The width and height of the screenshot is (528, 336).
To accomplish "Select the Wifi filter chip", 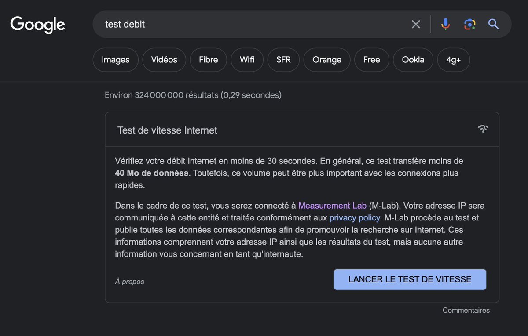I will point(247,60).
